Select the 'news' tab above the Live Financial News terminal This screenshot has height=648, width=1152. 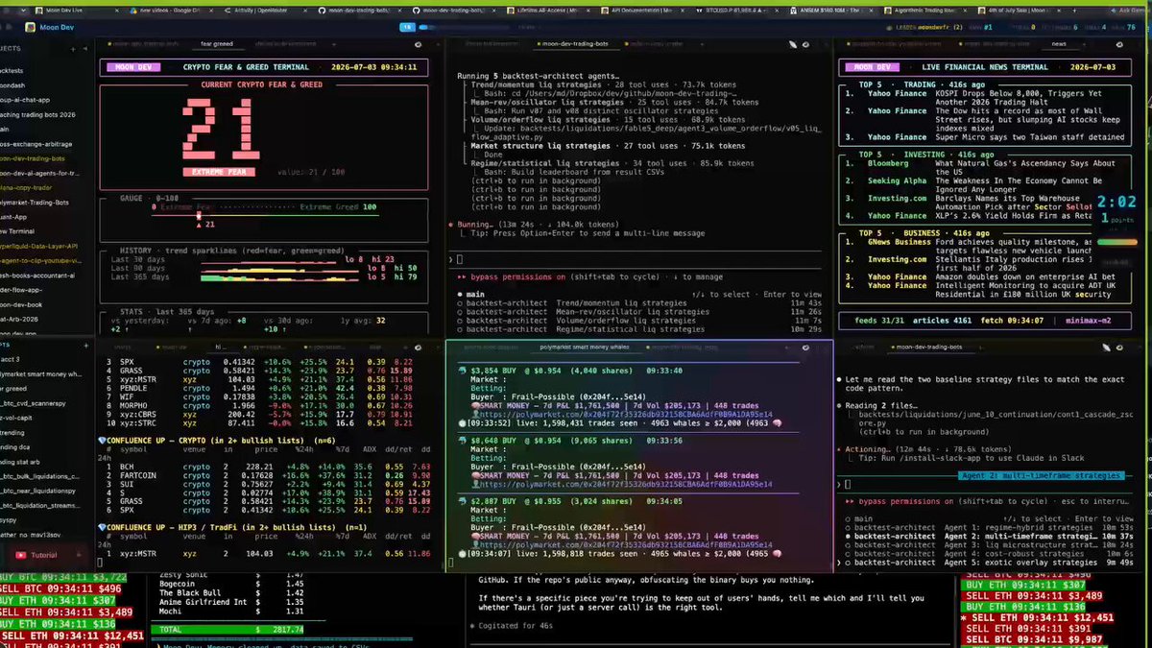[1058, 44]
